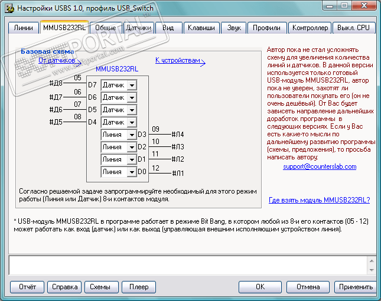Viewport: 381px width, 301px height.
Task: Open the D5 pin mode dropdown
Action: 132,110
